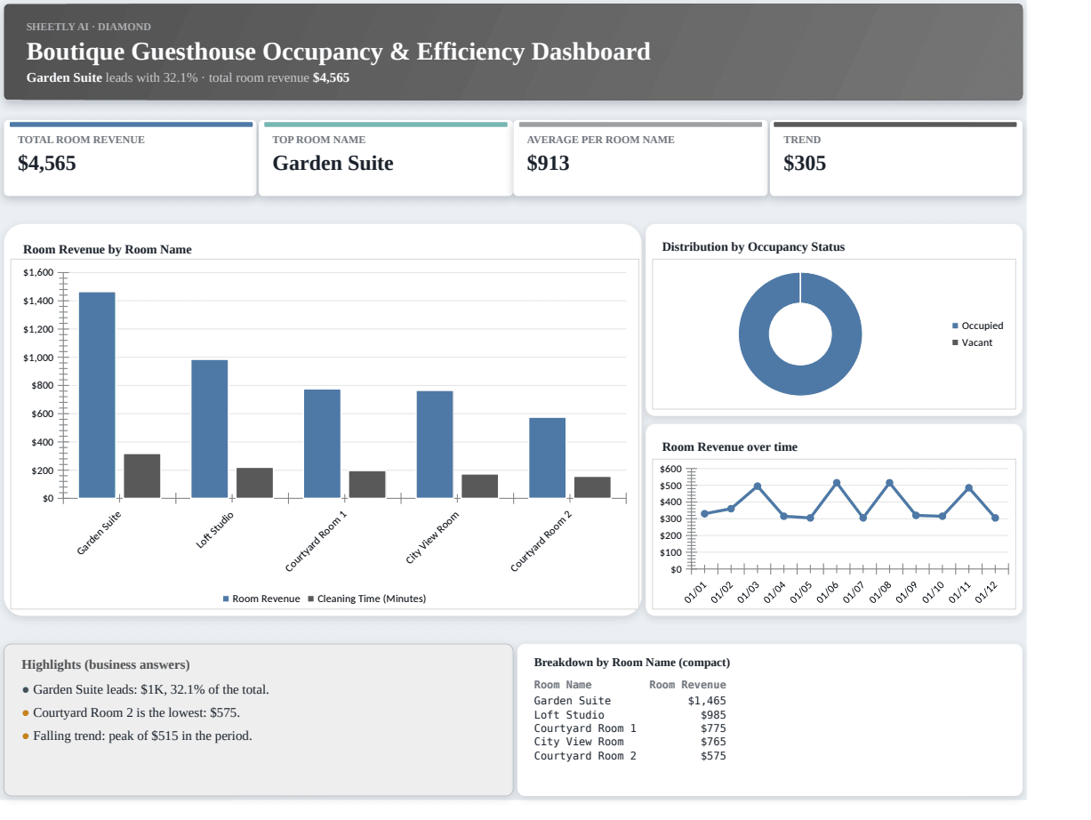1091x820 pixels.
Task: Click the $575 value in breakdown table
Action: 713,756
